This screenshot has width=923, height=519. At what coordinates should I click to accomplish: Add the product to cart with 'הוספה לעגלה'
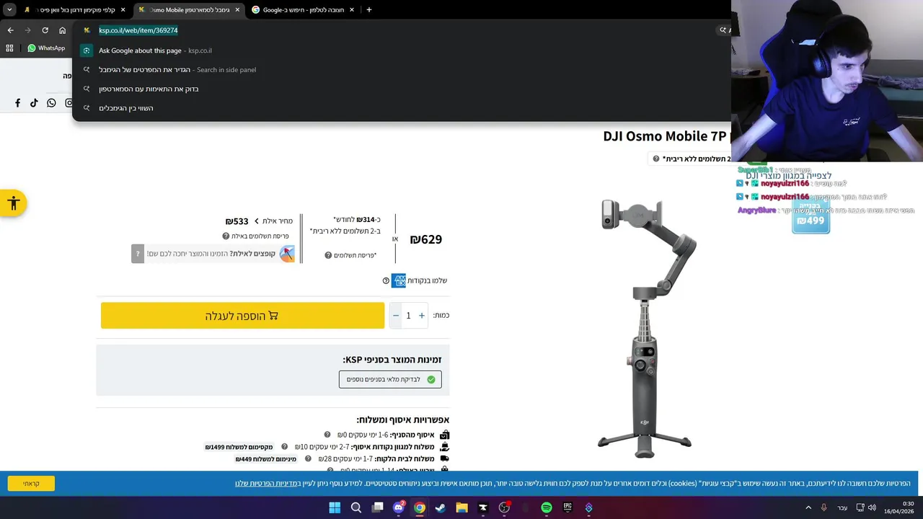click(242, 316)
